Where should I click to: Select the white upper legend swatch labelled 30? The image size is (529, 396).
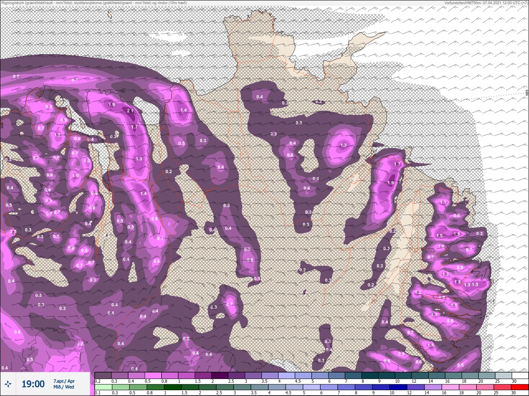point(520,375)
